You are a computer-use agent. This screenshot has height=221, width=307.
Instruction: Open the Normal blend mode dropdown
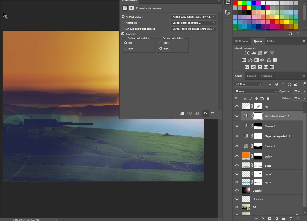point(256,91)
